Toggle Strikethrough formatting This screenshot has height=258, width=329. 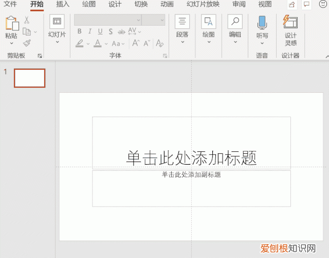pyautogui.click(x=121, y=32)
